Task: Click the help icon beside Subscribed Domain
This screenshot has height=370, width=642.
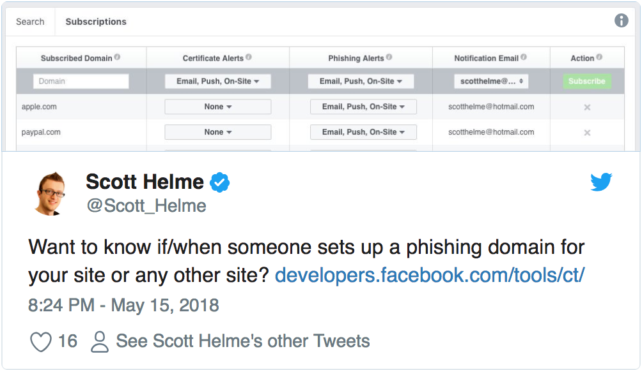Action: tap(117, 57)
